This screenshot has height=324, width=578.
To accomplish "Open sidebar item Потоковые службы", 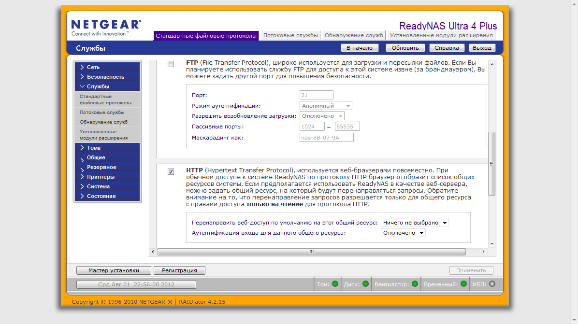I will click(107, 113).
